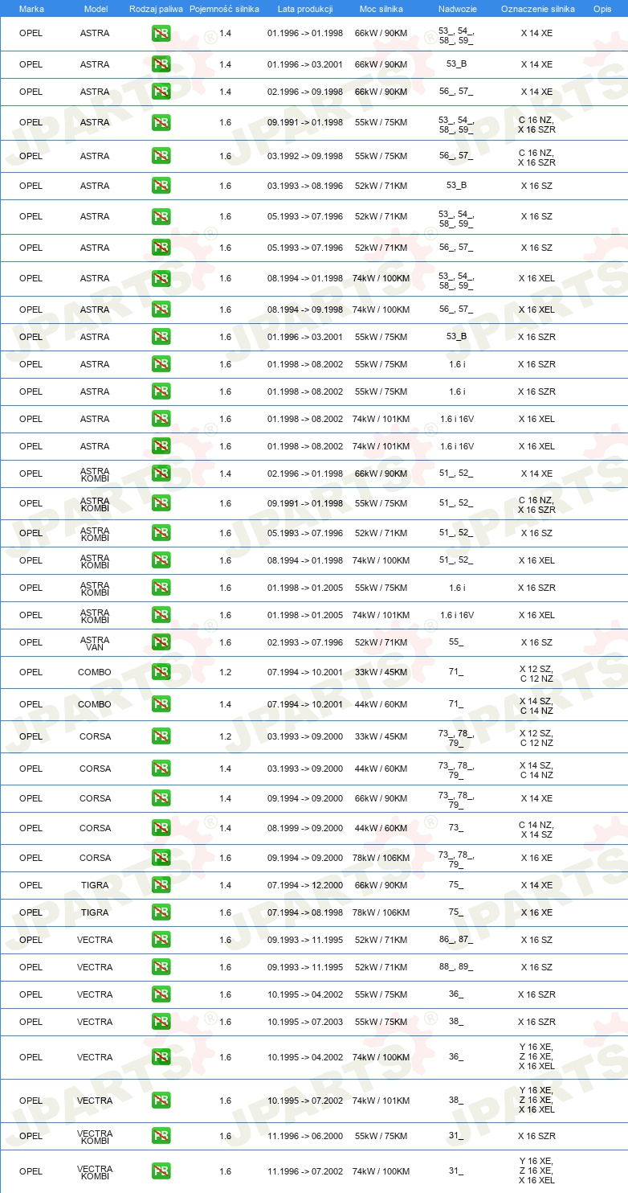Image resolution: width=628 pixels, height=1193 pixels.
Task: Click the fuel icon in the Vectra Kombi 55kW row
Action: [x=161, y=1136]
